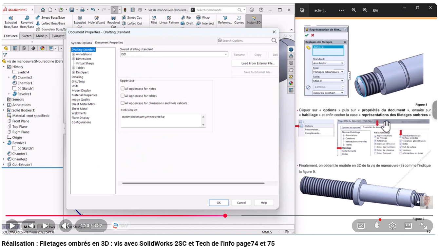
Task: Select the Fillet tool
Action: coord(154,20)
